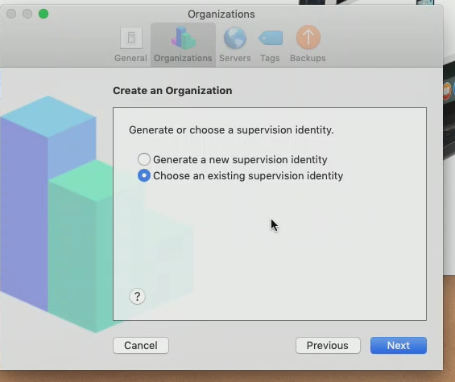Click the gray close window button
The width and height of the screenshot is (455, 382).
coord(11,14)
